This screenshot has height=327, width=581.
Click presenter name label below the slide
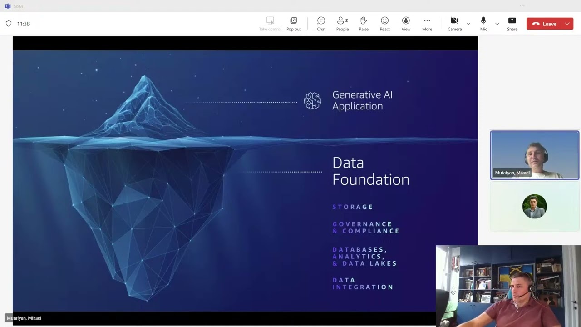click(x=24, y=318)
